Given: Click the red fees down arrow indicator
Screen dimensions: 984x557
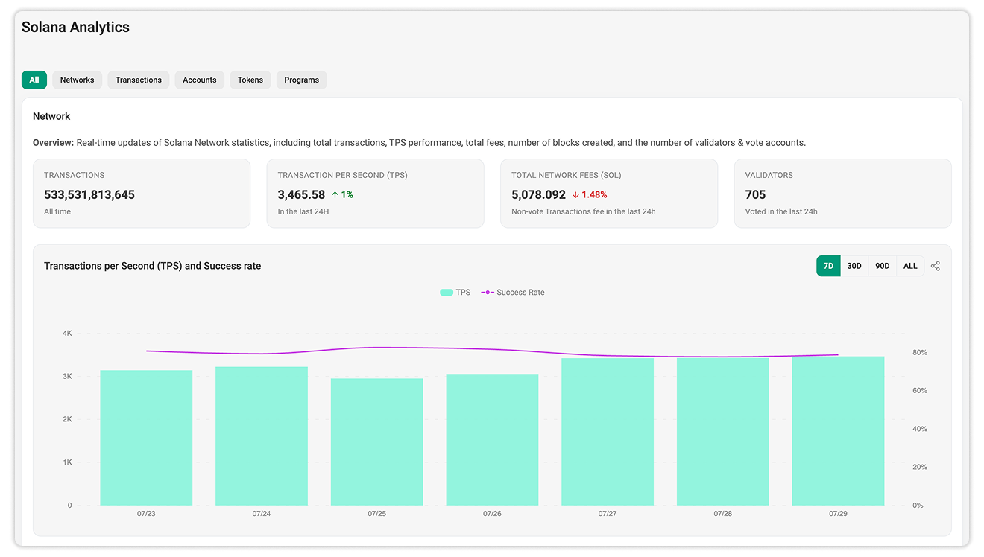Looking at the screenshot, I should [x=575, y=194].
